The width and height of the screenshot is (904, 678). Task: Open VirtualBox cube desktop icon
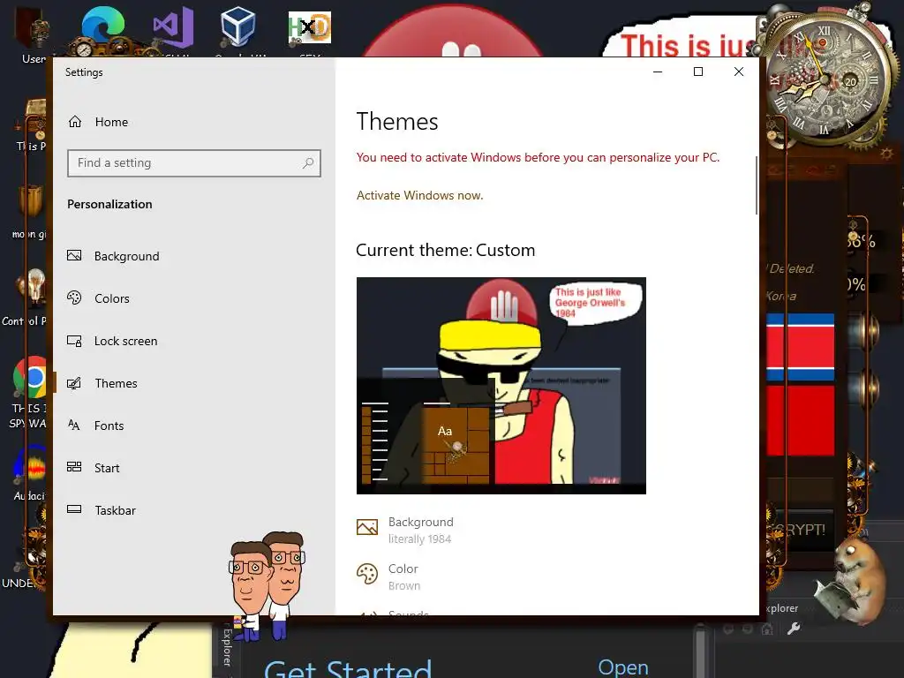click(237, 27)
